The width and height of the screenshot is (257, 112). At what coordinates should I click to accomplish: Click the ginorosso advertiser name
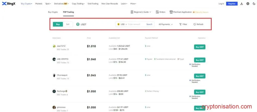(61, 107)
